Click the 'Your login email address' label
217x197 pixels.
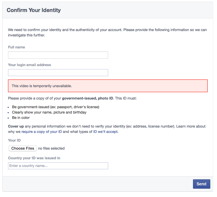pyautogui.click(x=29, y=65)
